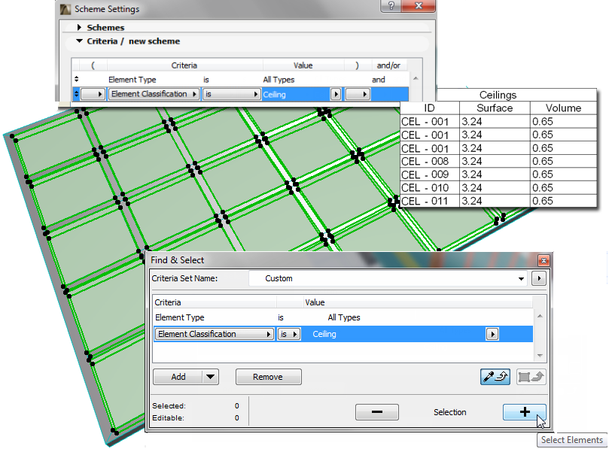Open the Criteria Set options arrow button

[539, 278]
